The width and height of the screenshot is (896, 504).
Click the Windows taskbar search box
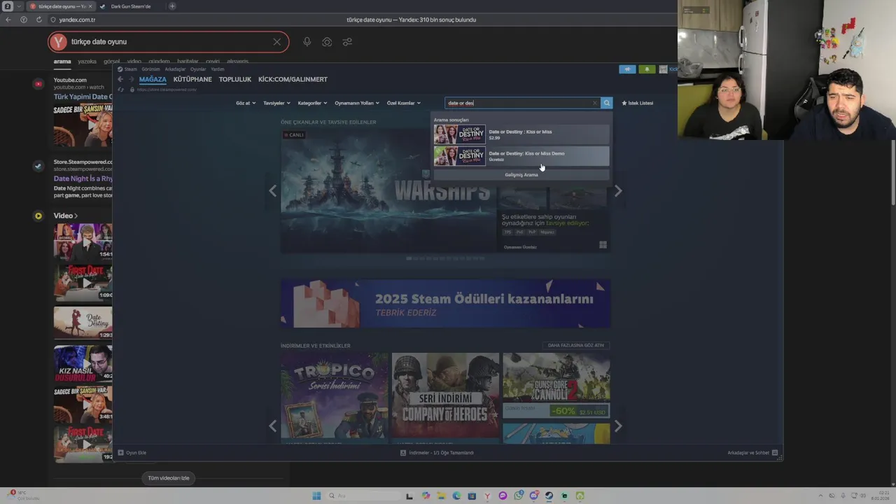click(x=364, y=496)
